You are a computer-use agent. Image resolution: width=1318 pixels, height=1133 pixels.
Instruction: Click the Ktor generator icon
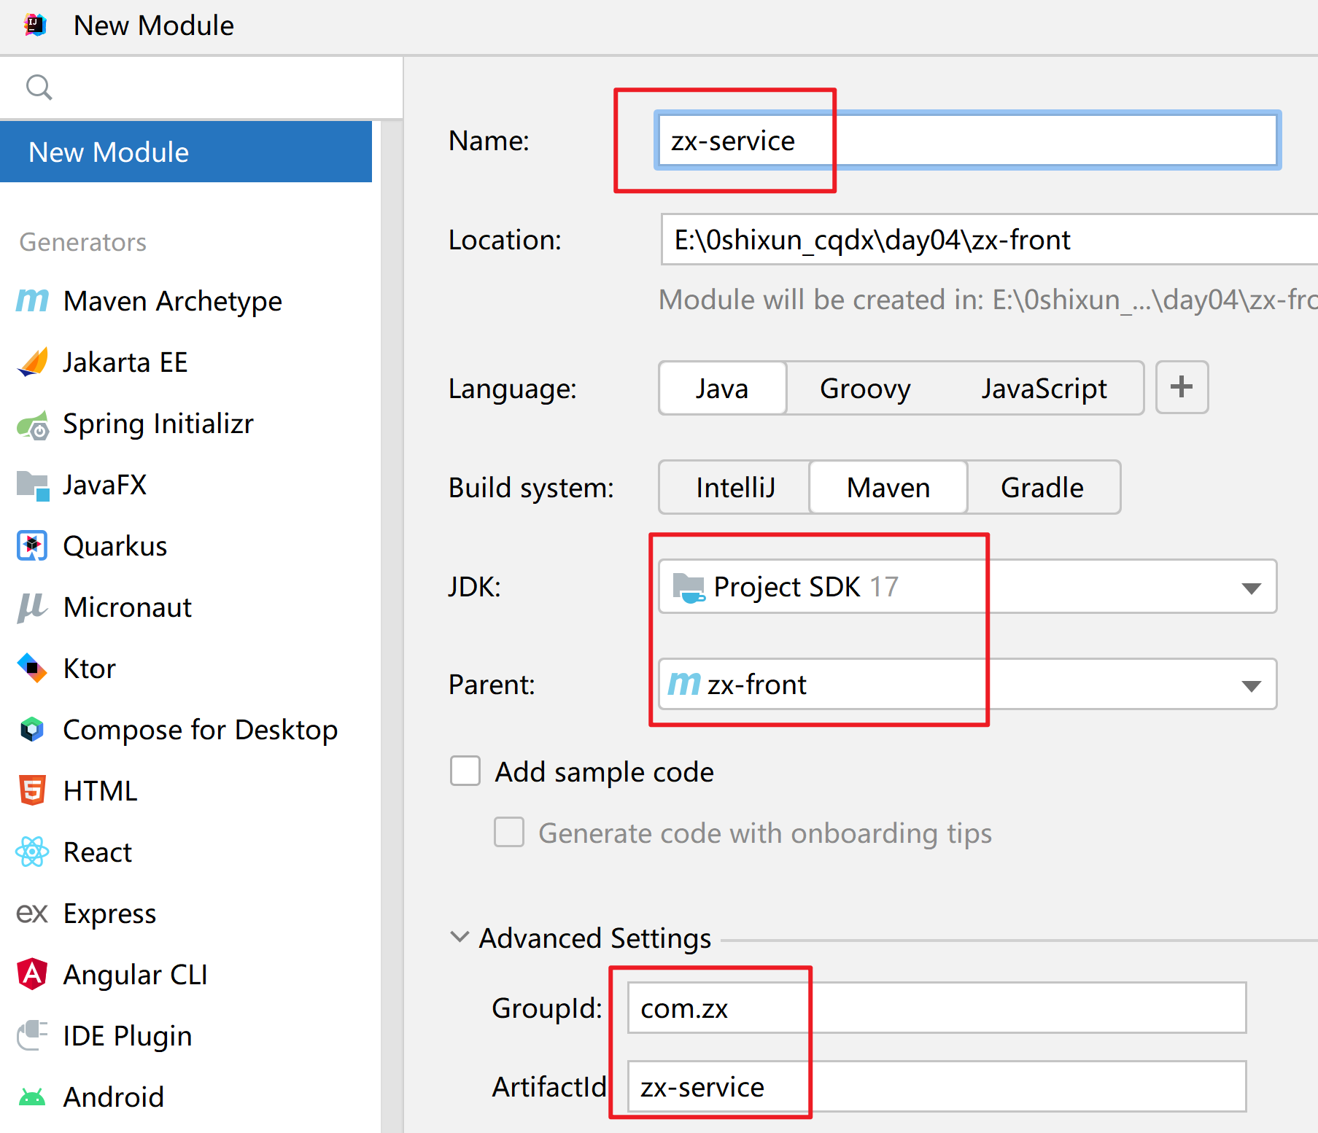(x=32, y=668)
